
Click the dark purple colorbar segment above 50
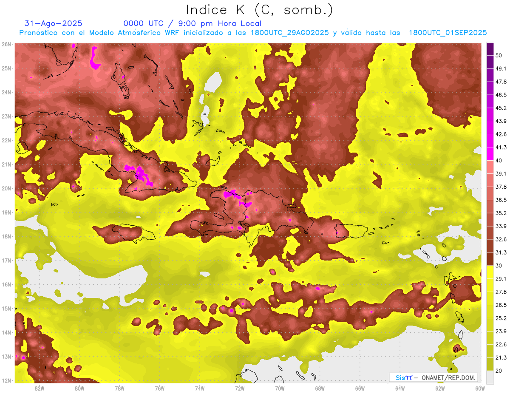point(490,49)
